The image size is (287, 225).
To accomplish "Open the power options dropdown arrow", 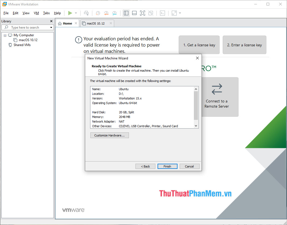I will (76, 13).
